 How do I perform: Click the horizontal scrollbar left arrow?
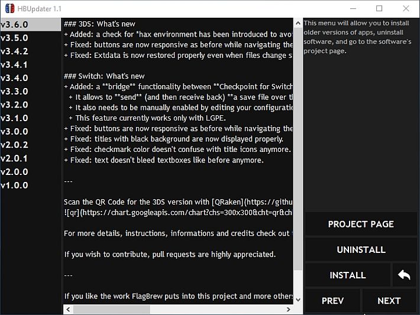[x=68, y=309]
